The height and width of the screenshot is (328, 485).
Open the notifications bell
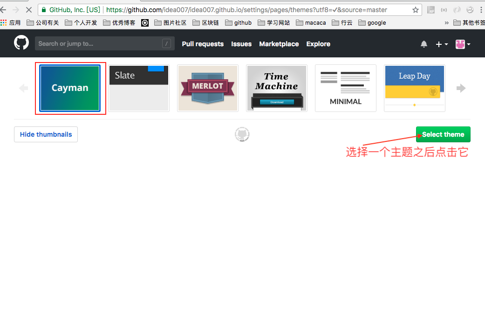pos(424,44)
